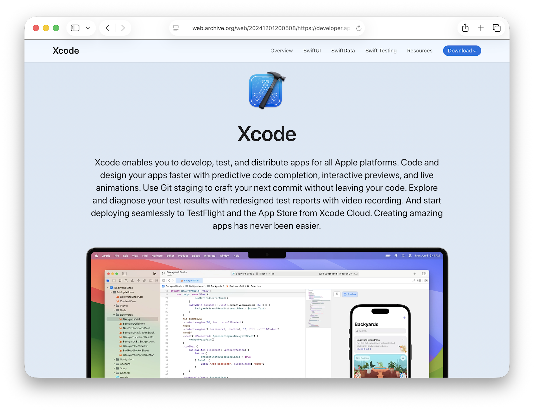
Task: Go back to the previous page
Action: point(107,28)
